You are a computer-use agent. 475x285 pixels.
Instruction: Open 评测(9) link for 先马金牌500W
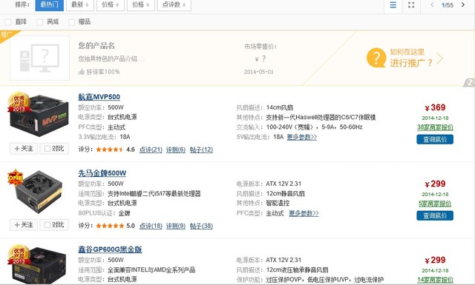(176, 226)
